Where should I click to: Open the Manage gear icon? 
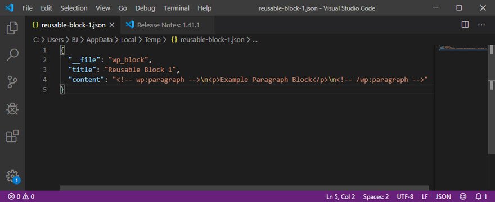[x=12, y=176]
